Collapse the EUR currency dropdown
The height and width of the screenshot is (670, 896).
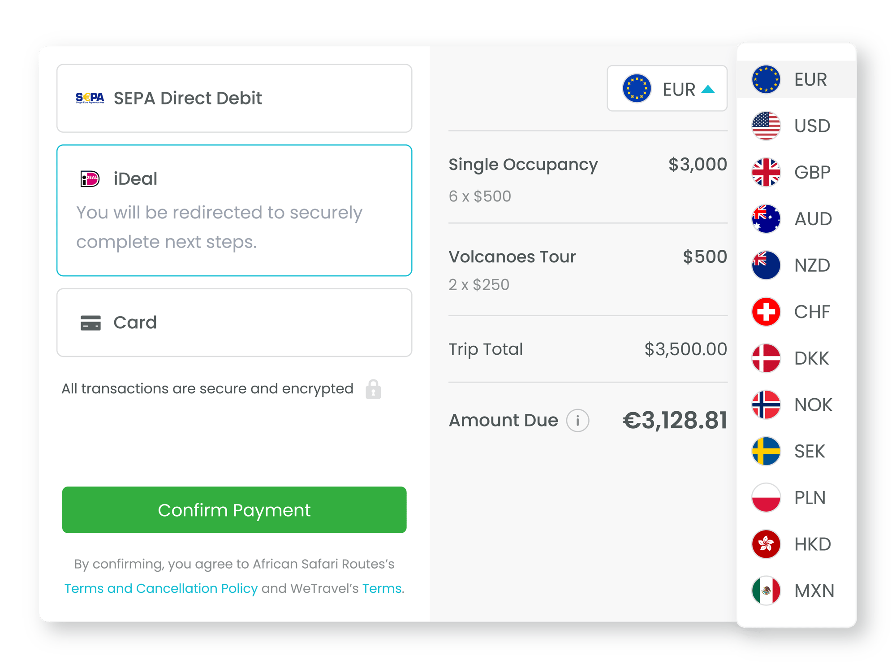click(x=667, y=88)
